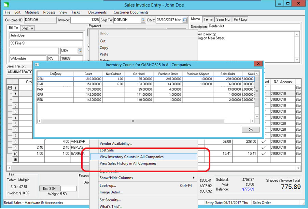The image size is (308, 209).
Task: Toggle the checkmark on line 8
Action: pos(263,142)
